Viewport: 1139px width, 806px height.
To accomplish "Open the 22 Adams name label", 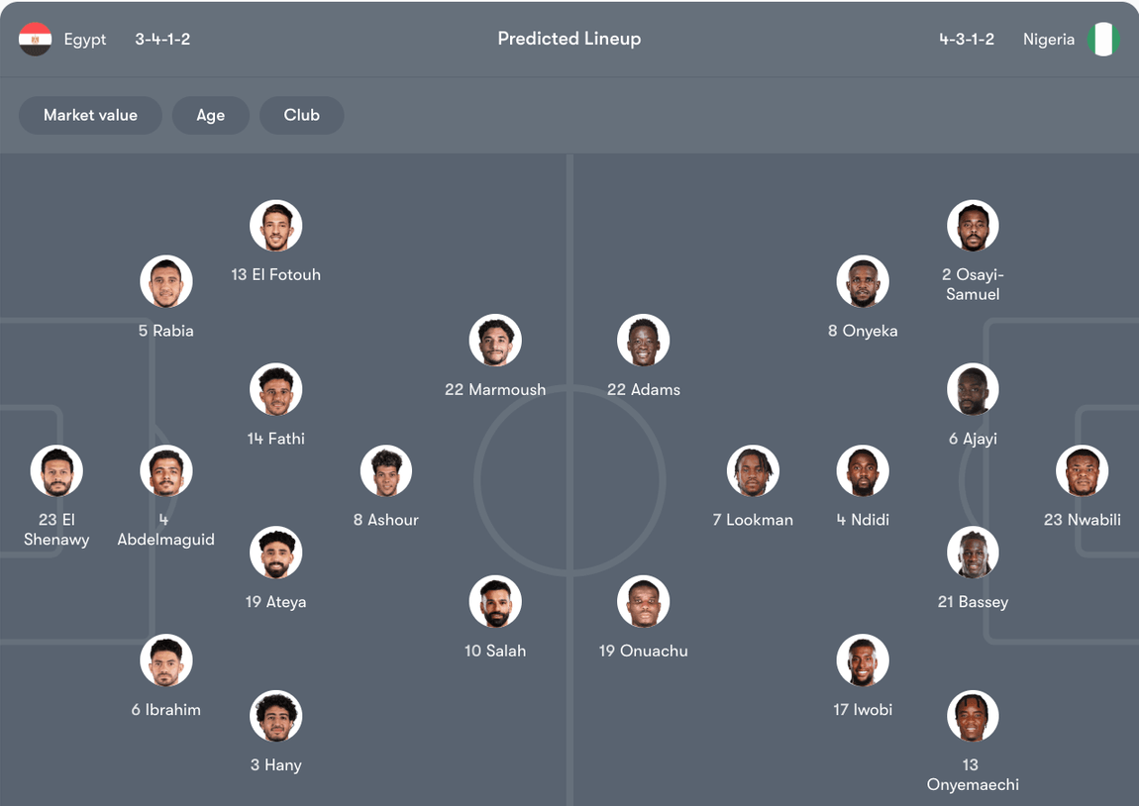I will pyautogui.click(x=644, y=390).
